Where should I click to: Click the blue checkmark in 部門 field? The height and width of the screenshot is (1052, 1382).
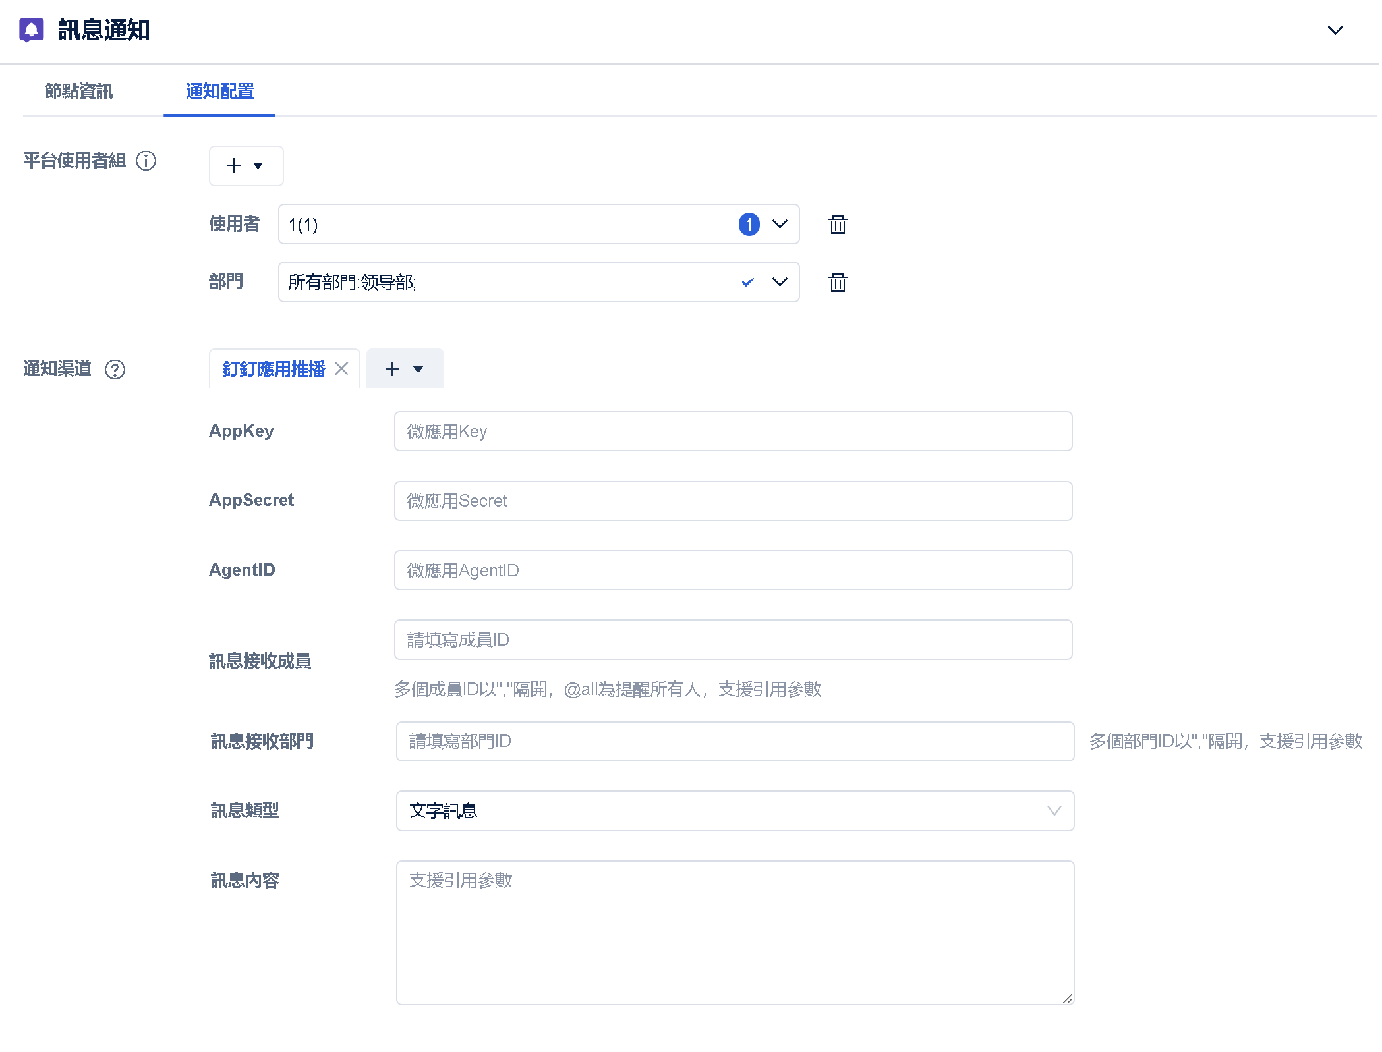[747, 283]
